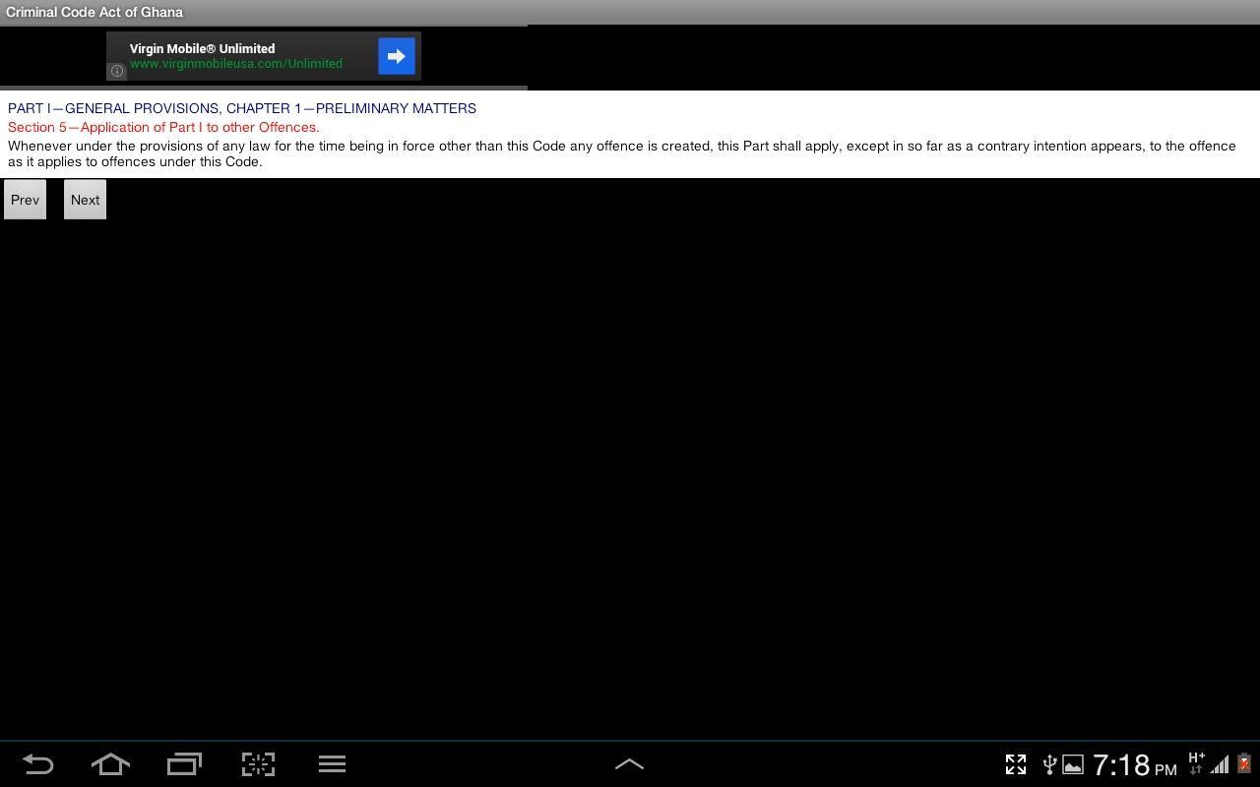Tap the section body paragraph text
The width and height of the screenshot is (1260, 787).
click(622, 153)
